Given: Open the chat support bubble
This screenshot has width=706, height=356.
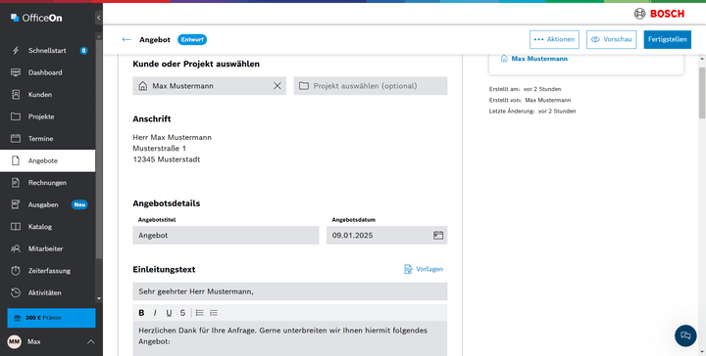Looking at the screenshot, I should click(x=685, y=335).
